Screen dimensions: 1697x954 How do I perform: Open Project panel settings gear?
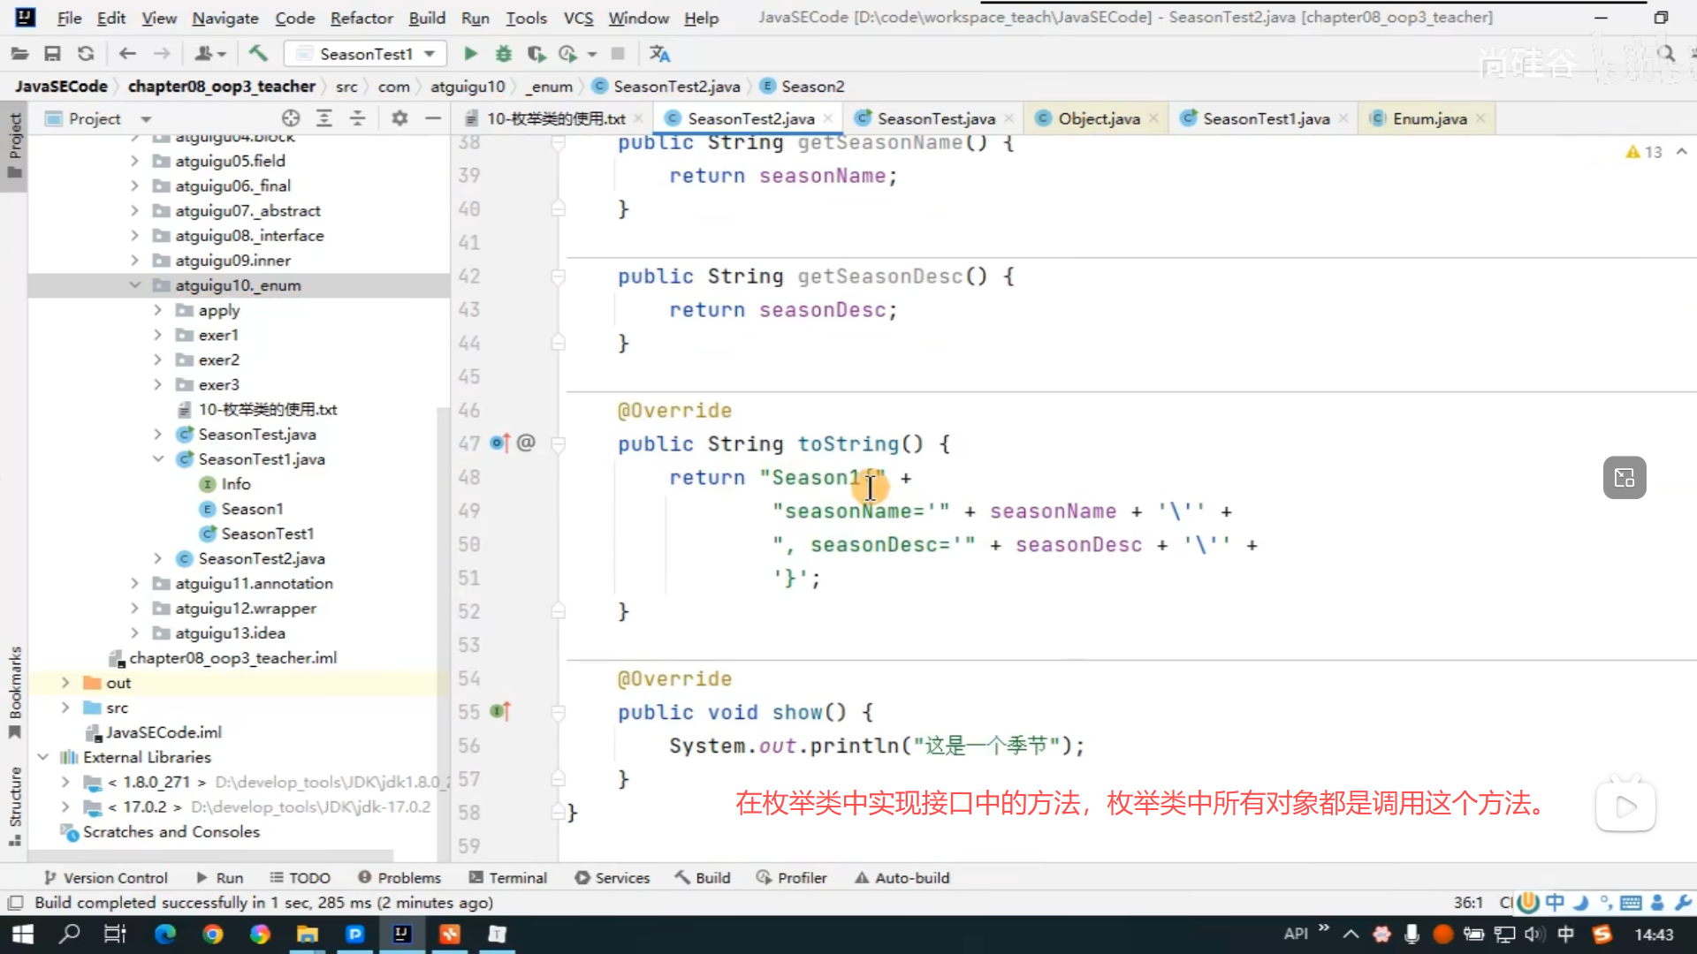(400, 118)
